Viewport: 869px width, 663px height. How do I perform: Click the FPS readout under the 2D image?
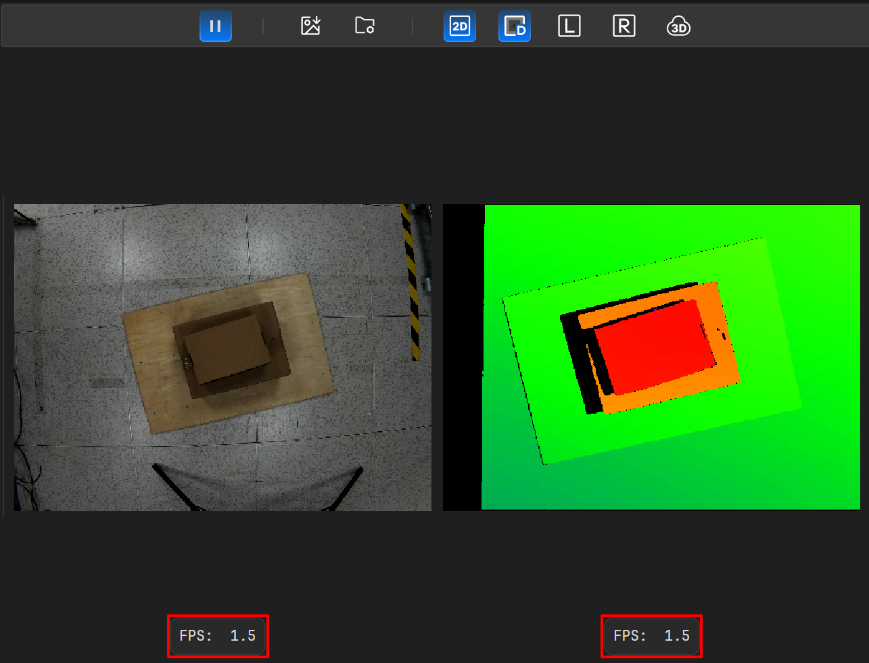click(218, 636)
